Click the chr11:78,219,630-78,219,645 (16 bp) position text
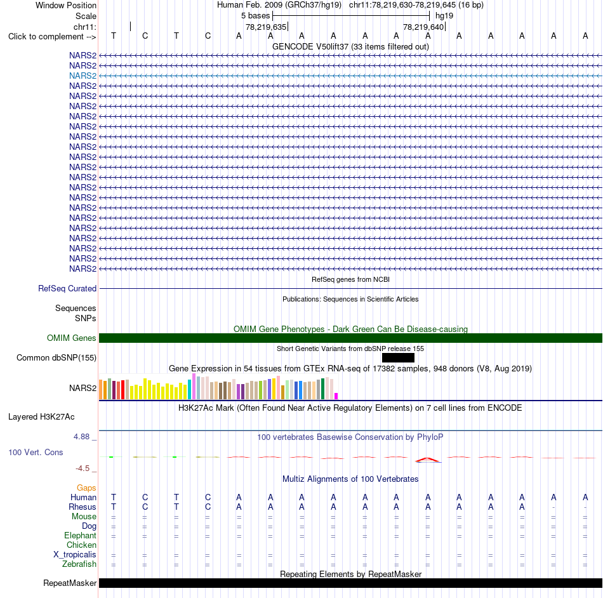603x598 pixels. 416,5
